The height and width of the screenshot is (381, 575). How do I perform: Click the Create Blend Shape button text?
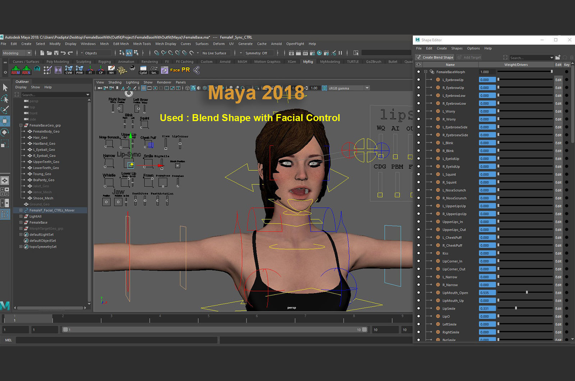(x=438, y=58)
